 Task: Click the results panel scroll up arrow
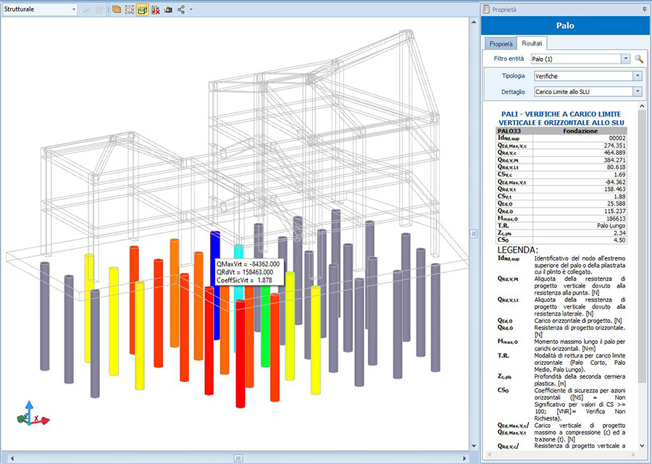(x=642, y=106)
